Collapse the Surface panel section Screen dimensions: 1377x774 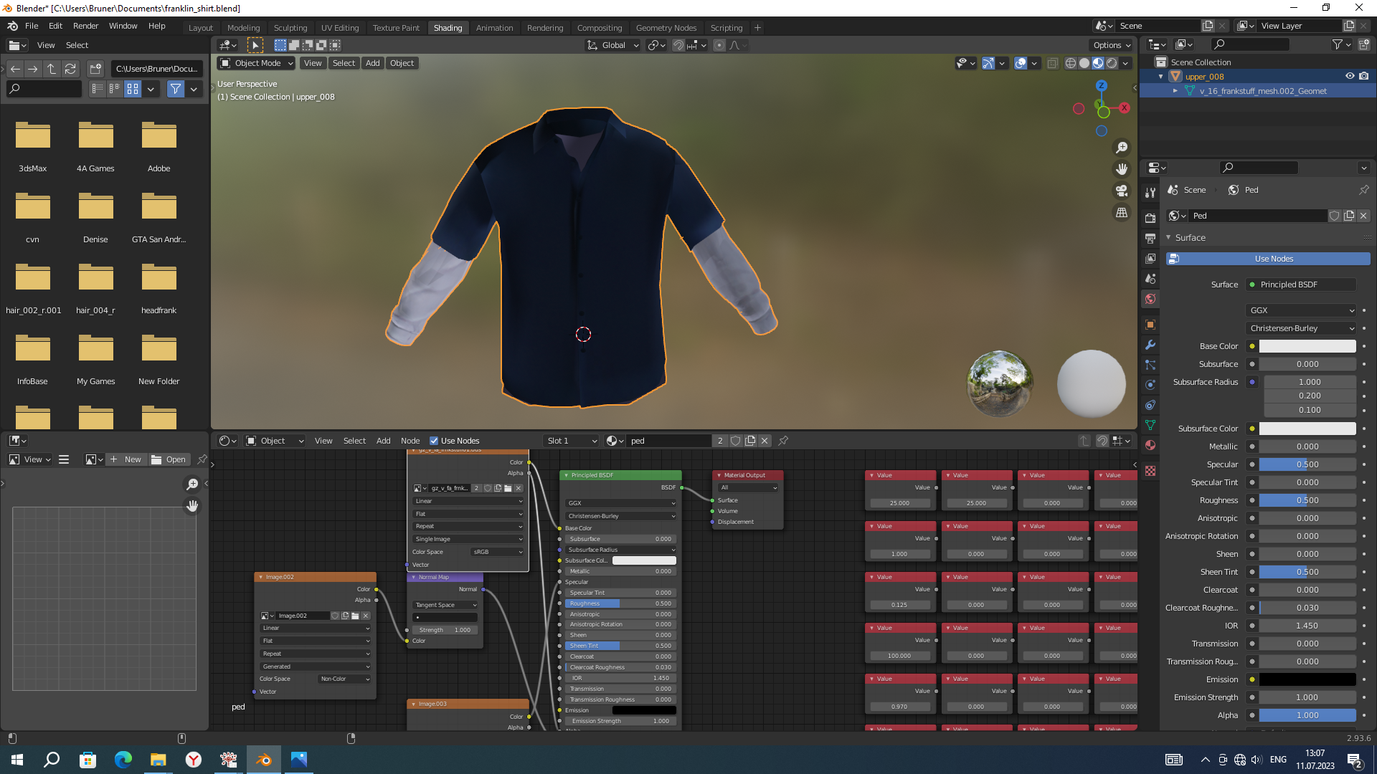1168,238
